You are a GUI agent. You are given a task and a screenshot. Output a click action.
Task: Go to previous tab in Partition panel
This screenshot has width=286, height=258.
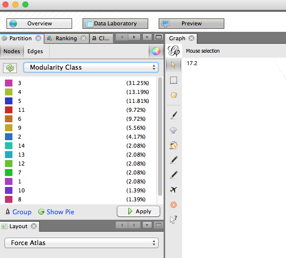(x=122, y=37)
